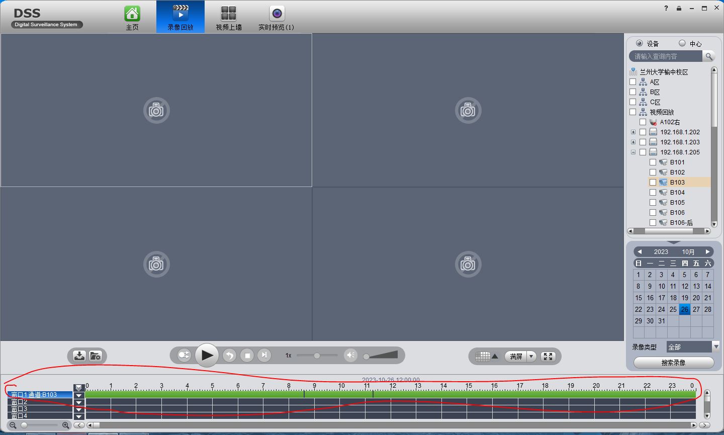Screen dimensions: 724x435
Task: Go to the 主页 home tab
Action: pyautogui.click(x=132, y=18)
